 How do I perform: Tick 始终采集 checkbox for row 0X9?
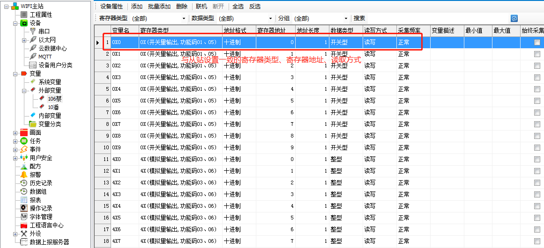pyautogui.click(x=537, y=147)
